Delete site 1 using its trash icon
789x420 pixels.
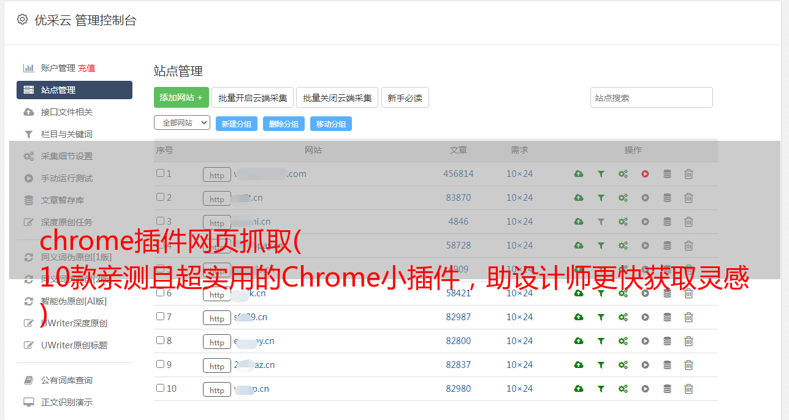point(688,174)
